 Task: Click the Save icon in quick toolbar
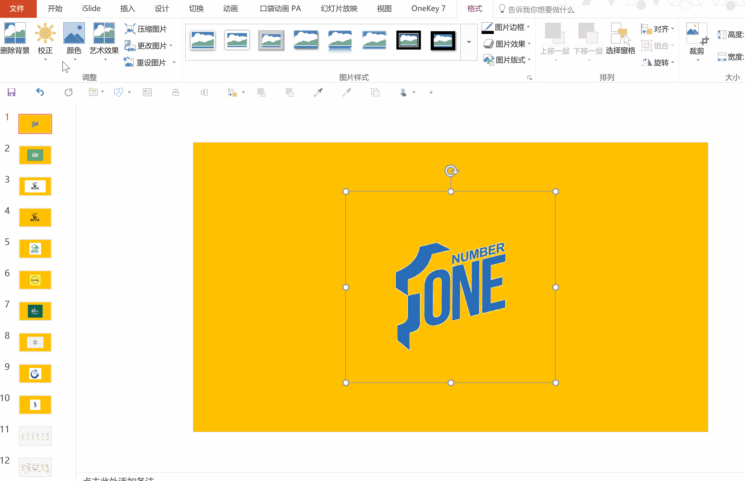12,92
